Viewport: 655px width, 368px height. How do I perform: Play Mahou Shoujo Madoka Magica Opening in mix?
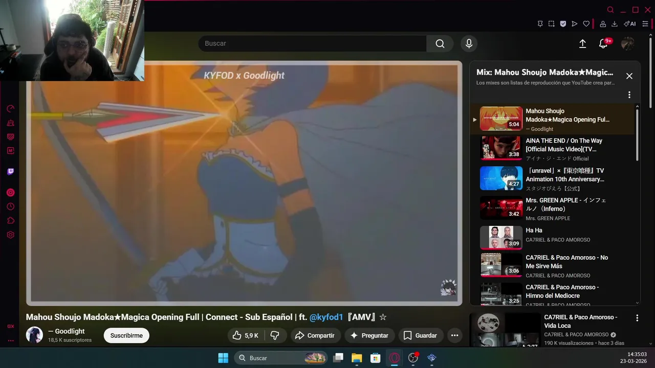(553, 119)
